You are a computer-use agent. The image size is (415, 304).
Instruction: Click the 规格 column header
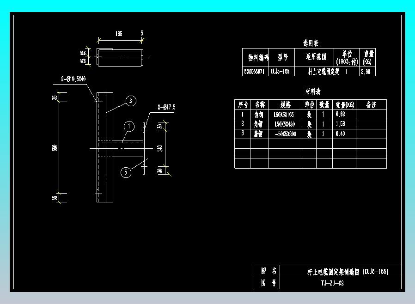(286, 104)
